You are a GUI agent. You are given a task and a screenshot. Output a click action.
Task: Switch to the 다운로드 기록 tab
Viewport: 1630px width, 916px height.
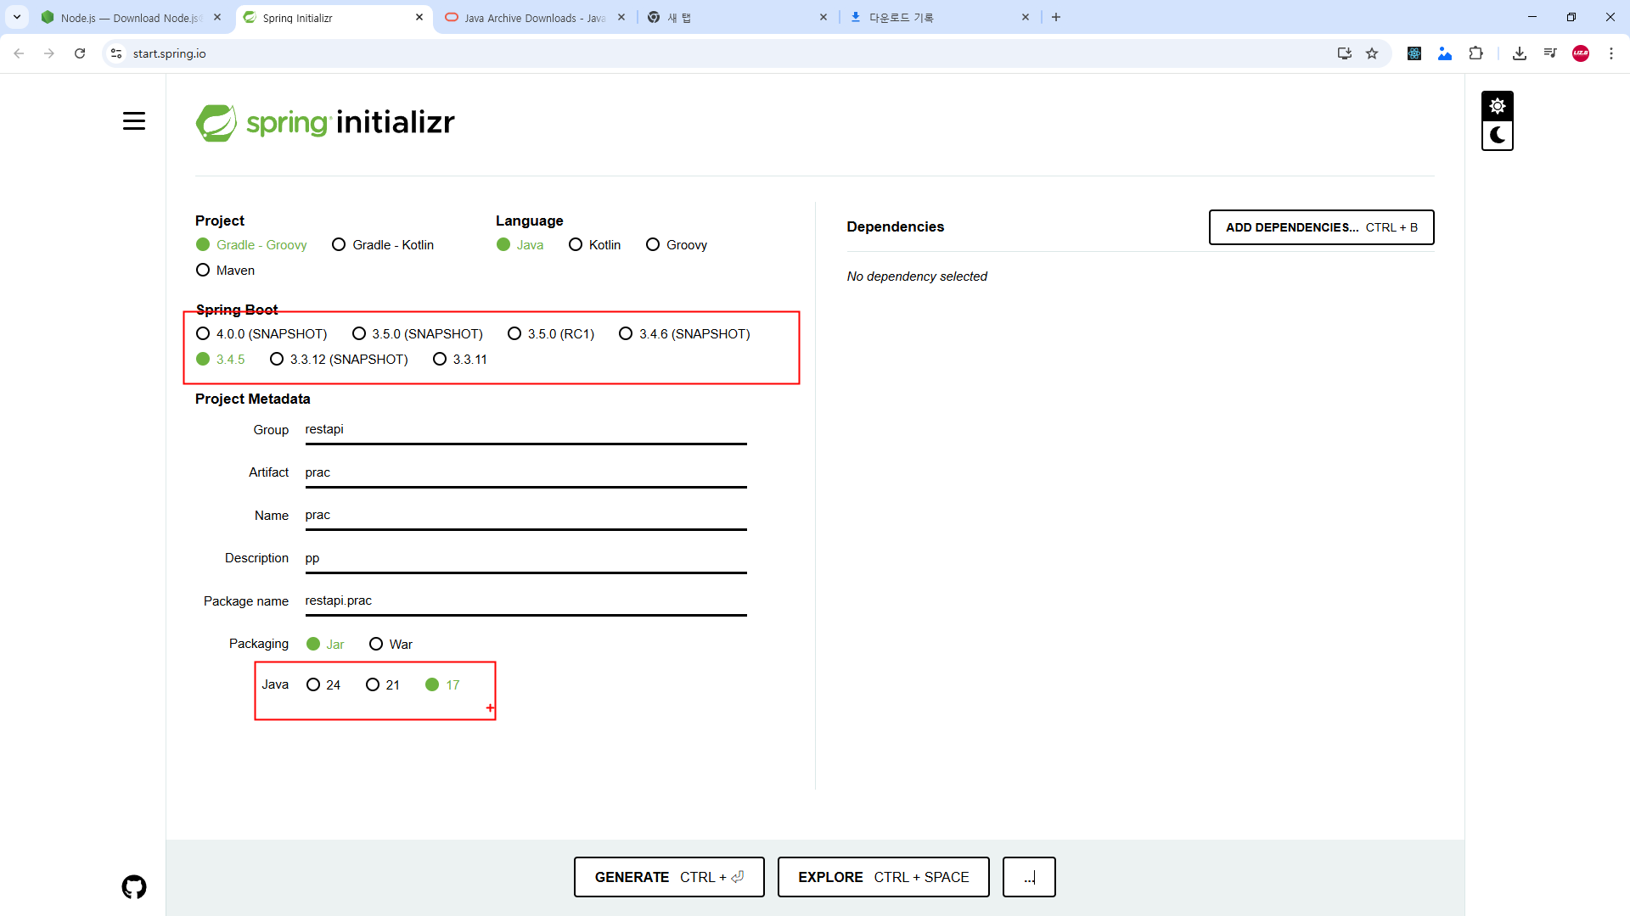click(939, 17)
